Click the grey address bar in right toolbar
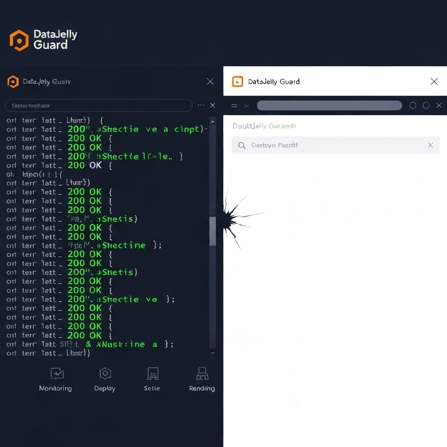 (329, 106)
